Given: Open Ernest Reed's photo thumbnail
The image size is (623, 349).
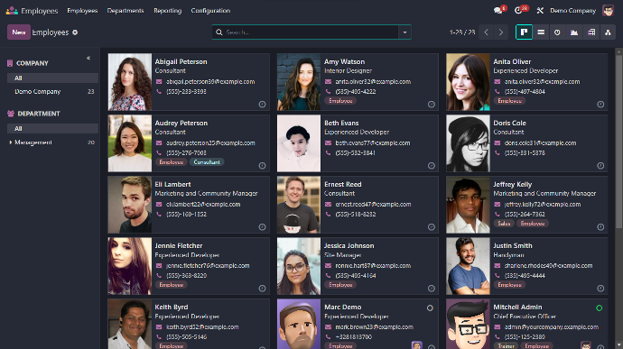Looking at the screenshot, I should 299,205.
